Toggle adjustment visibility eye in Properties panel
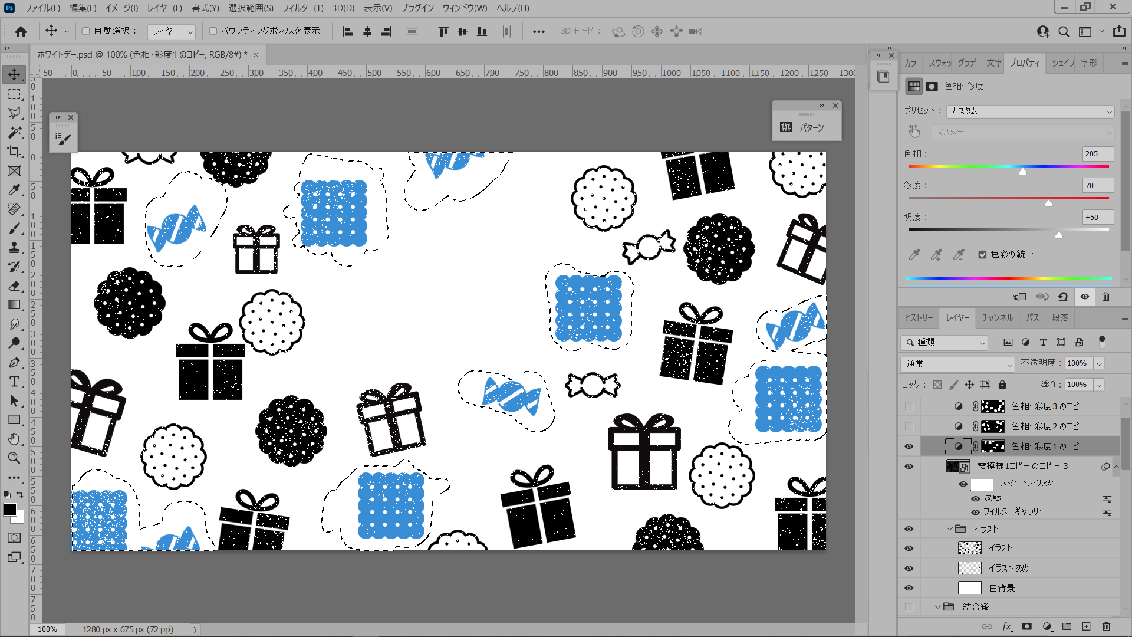This screenshot has height=637, width=1132. coord(1084,297)
